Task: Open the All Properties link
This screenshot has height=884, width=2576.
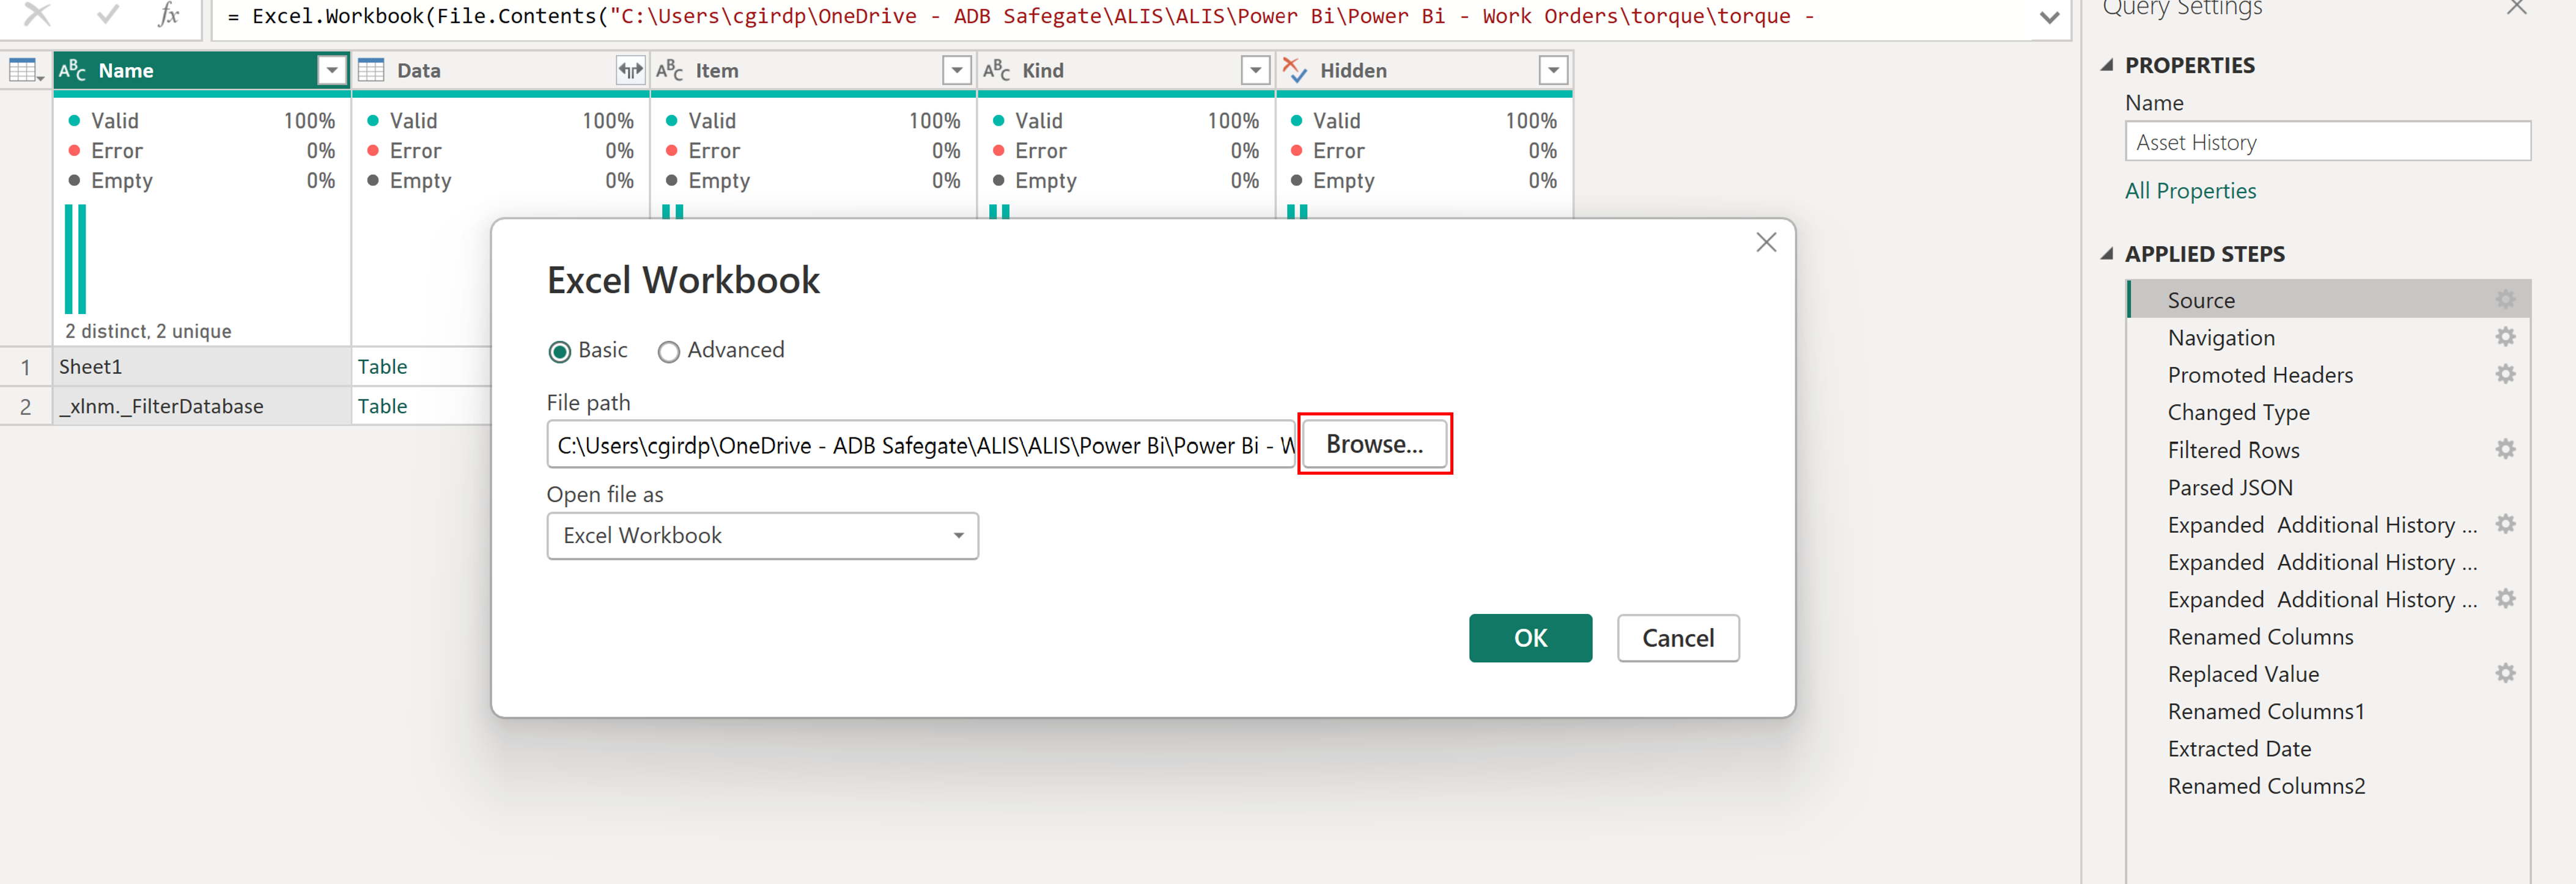Action: coord(2190,191)
